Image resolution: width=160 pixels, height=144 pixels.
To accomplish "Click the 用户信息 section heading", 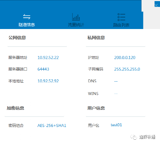I will pos(96,108).
